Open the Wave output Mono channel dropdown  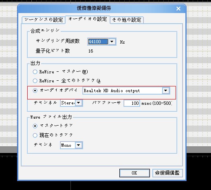point(79,145)
